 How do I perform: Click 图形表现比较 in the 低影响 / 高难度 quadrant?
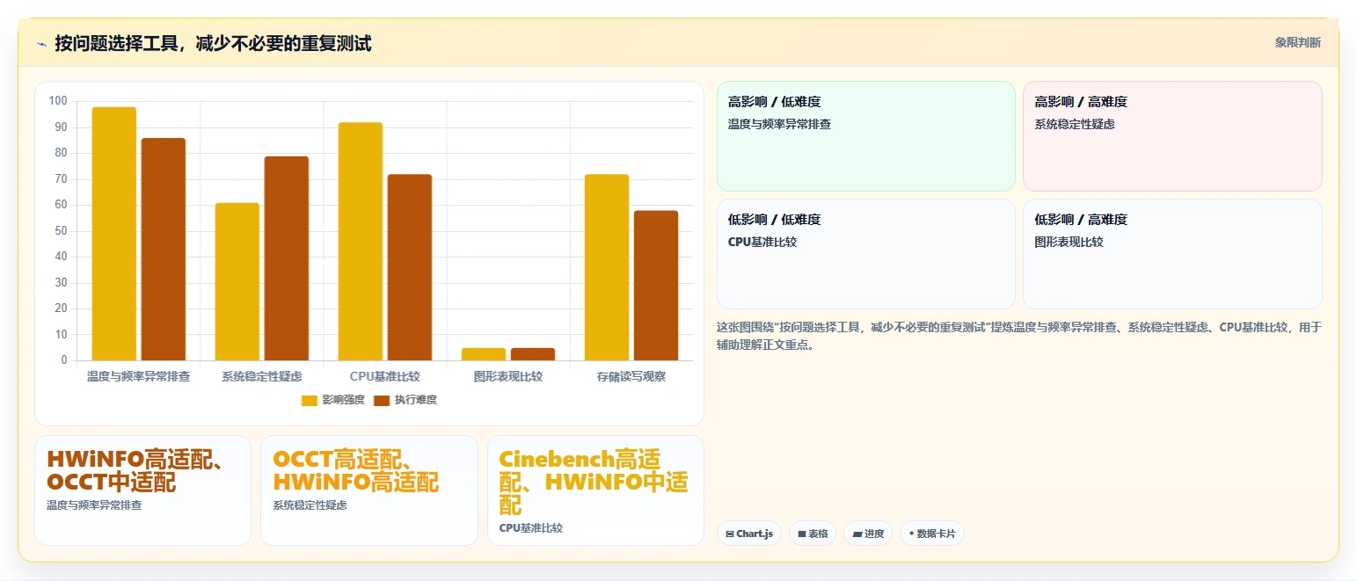tap(1069, 242)
